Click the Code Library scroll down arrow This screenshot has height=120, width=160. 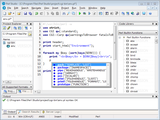point(156,92)
